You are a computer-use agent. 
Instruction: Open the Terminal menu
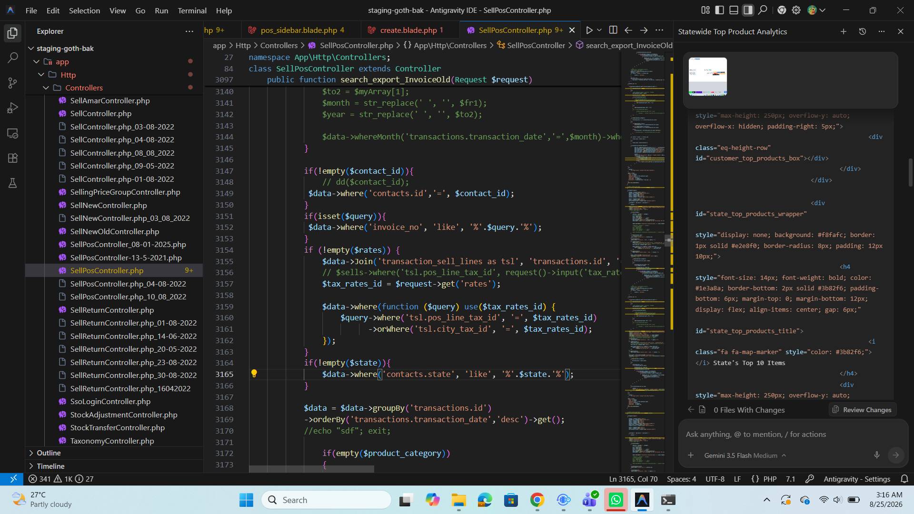(192, 10)
